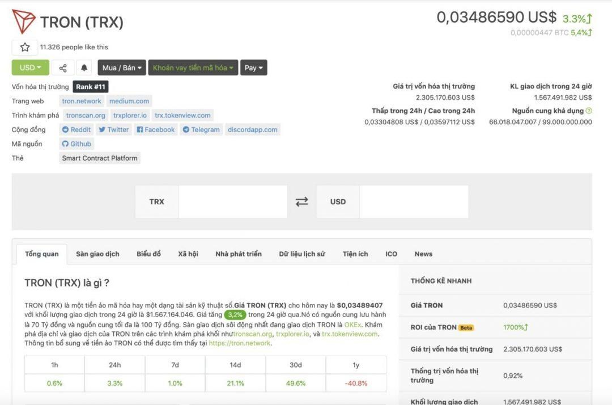The width and height of the screenshot is (612, 405).
Task: Open trx.tokenview.com link in the description
Action: 350,334
